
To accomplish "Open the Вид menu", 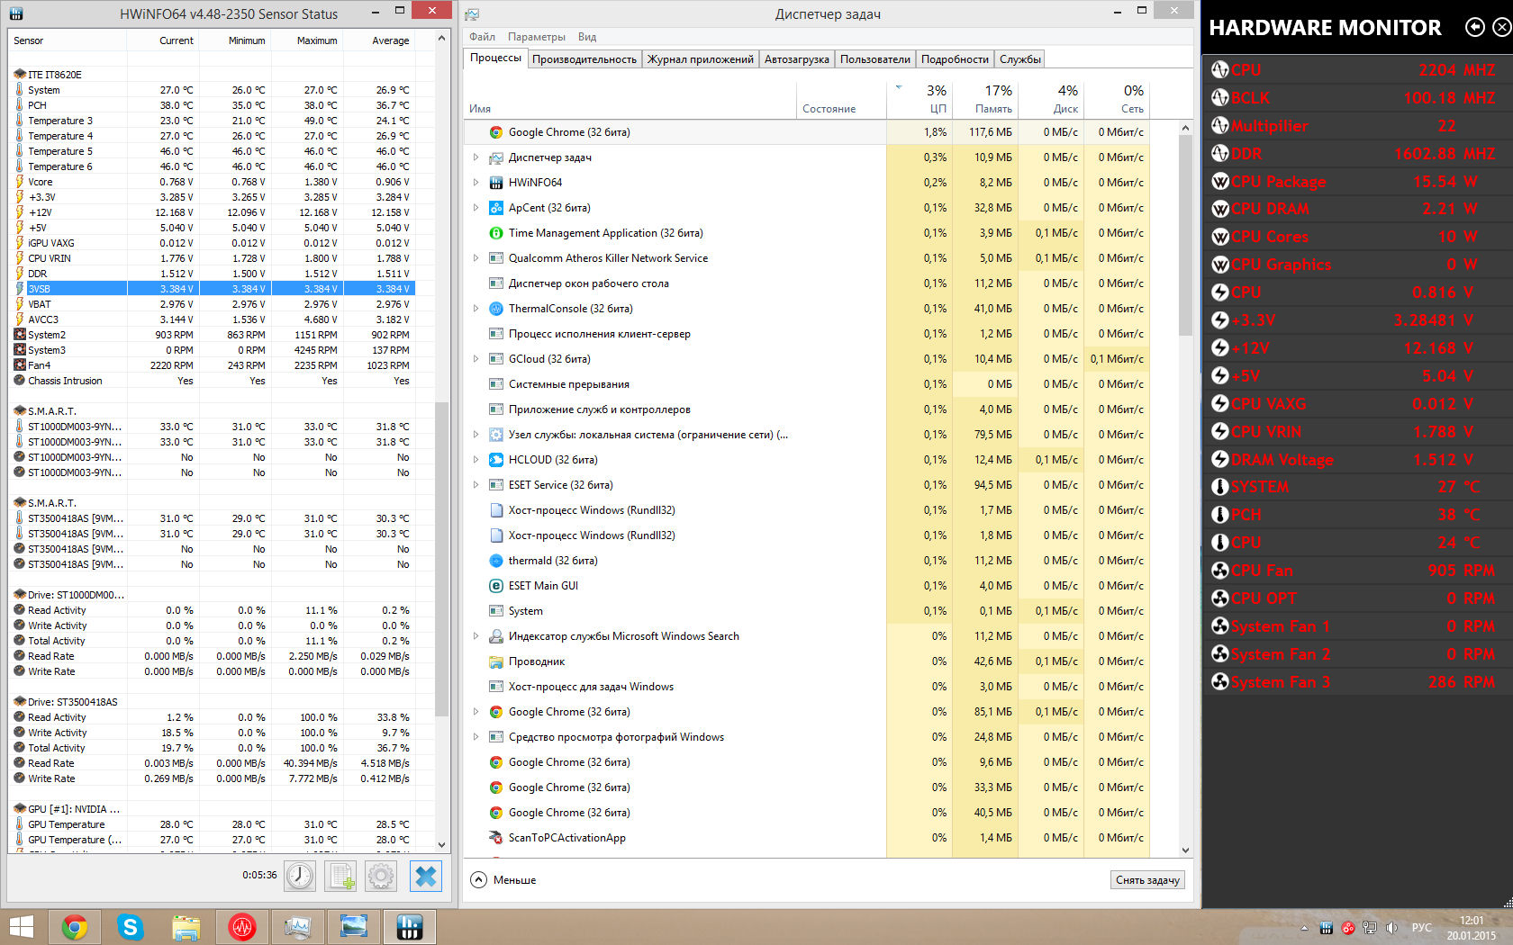I will [x=587, y=37].
